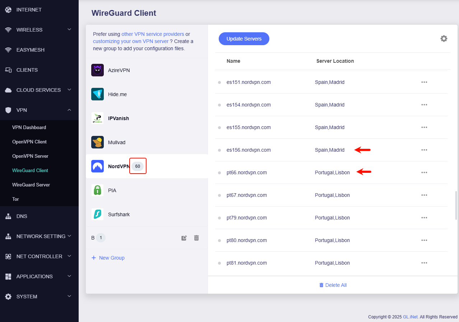459x322 pixels.
Task: Click the AzireVPN provider logo
Action: pyautogui.click(x=97, y=70)
